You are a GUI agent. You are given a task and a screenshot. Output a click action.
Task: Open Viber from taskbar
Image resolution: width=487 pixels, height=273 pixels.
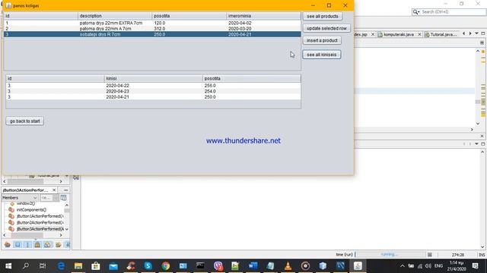[218, 266]
